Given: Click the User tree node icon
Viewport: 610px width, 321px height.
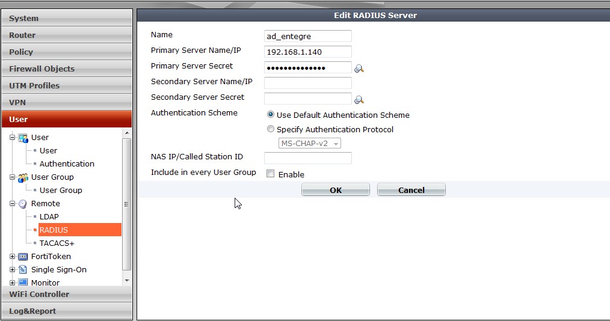Looking at the screenshot, I should pos(23,138).
